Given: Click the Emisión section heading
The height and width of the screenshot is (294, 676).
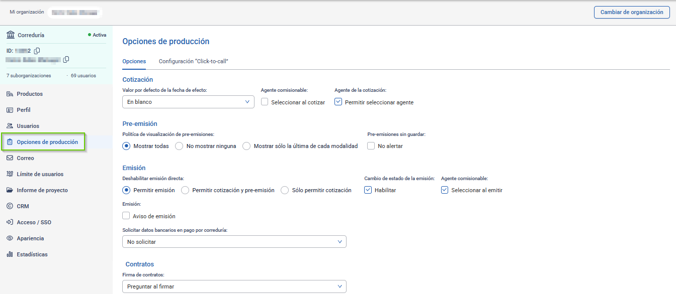Looking at the screenshot, I should point(134,168).
